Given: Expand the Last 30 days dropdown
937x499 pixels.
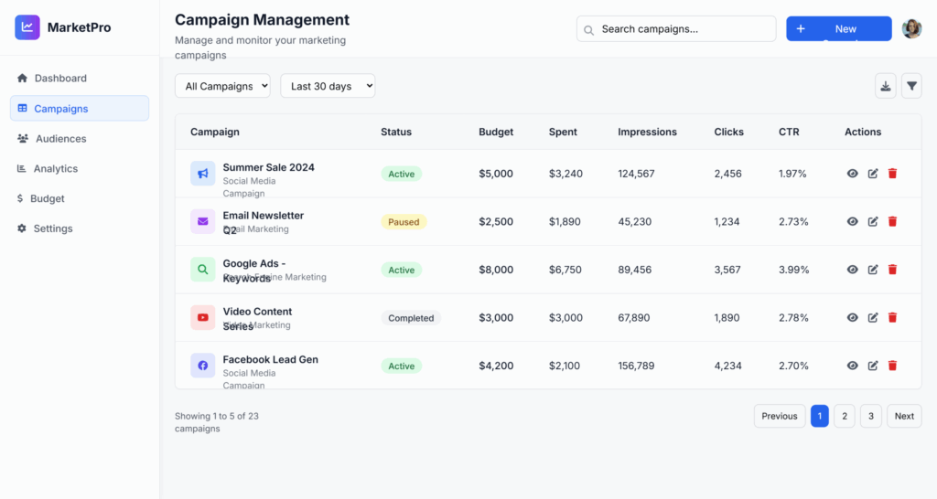Looking at the screenshot, I should (328, 86).
